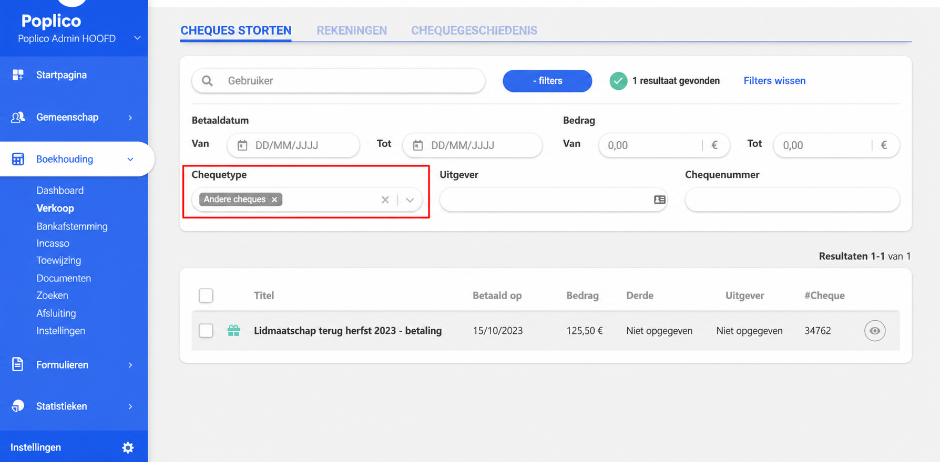Click the Bedrag column header in table
This screenshot has height=462, width=940.
(583, 296)
